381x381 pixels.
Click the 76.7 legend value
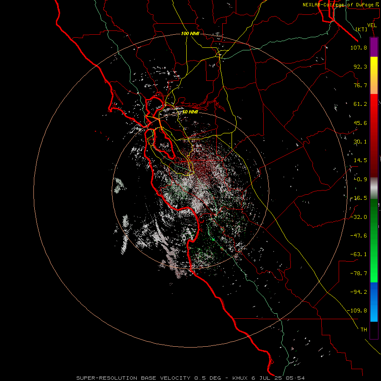[x=360, y=85]
